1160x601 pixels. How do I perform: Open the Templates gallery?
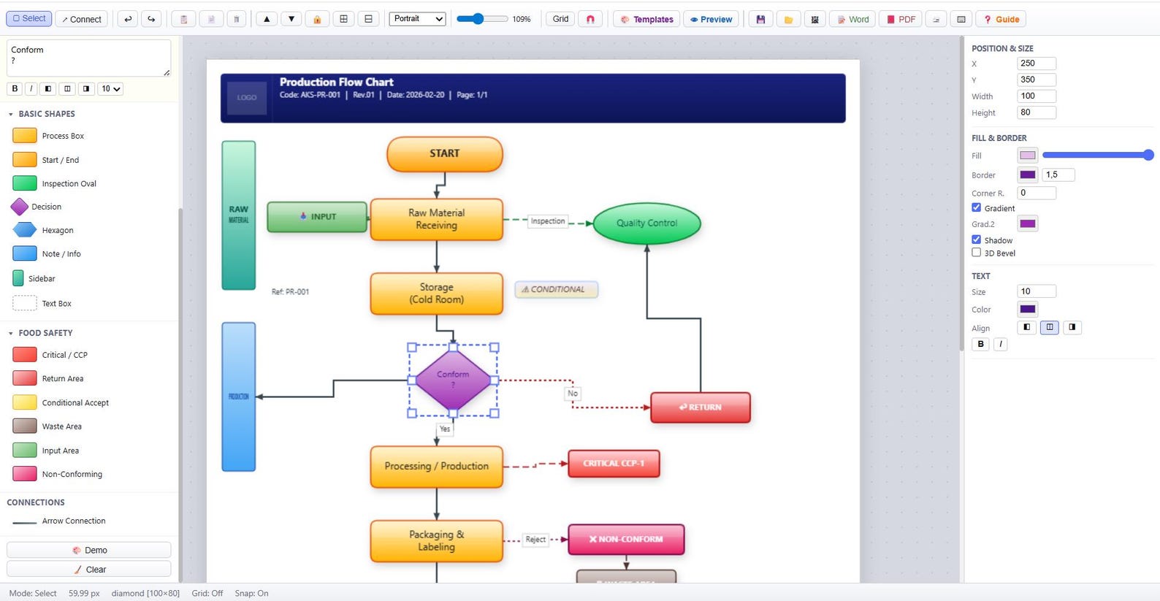coord(646,19)
